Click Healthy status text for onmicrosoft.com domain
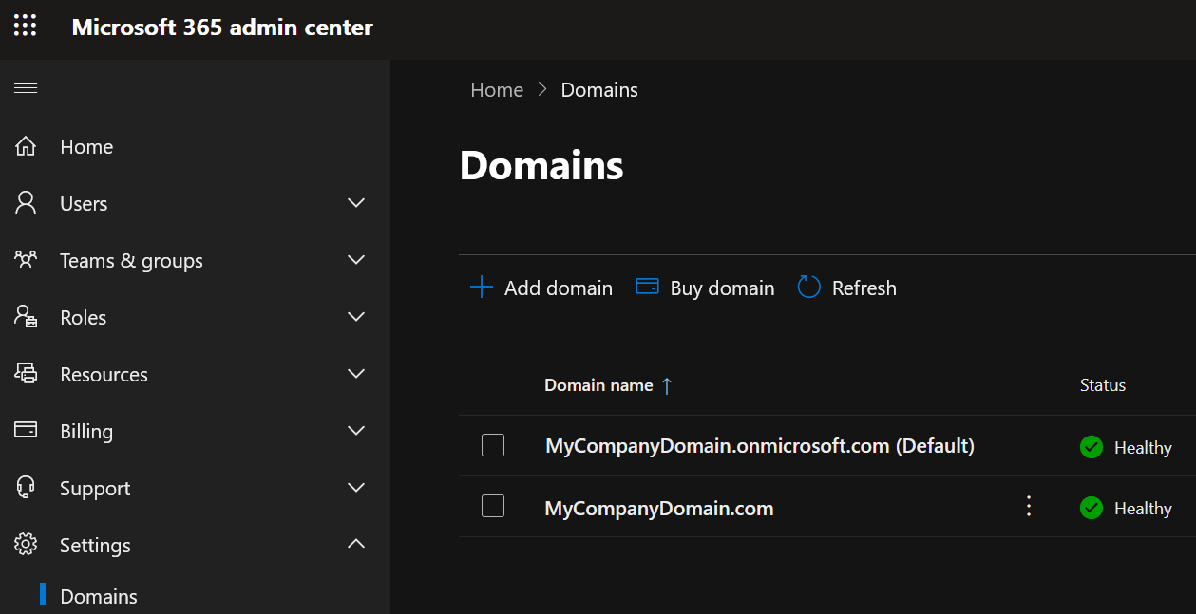 click(x=1143, y=448)
